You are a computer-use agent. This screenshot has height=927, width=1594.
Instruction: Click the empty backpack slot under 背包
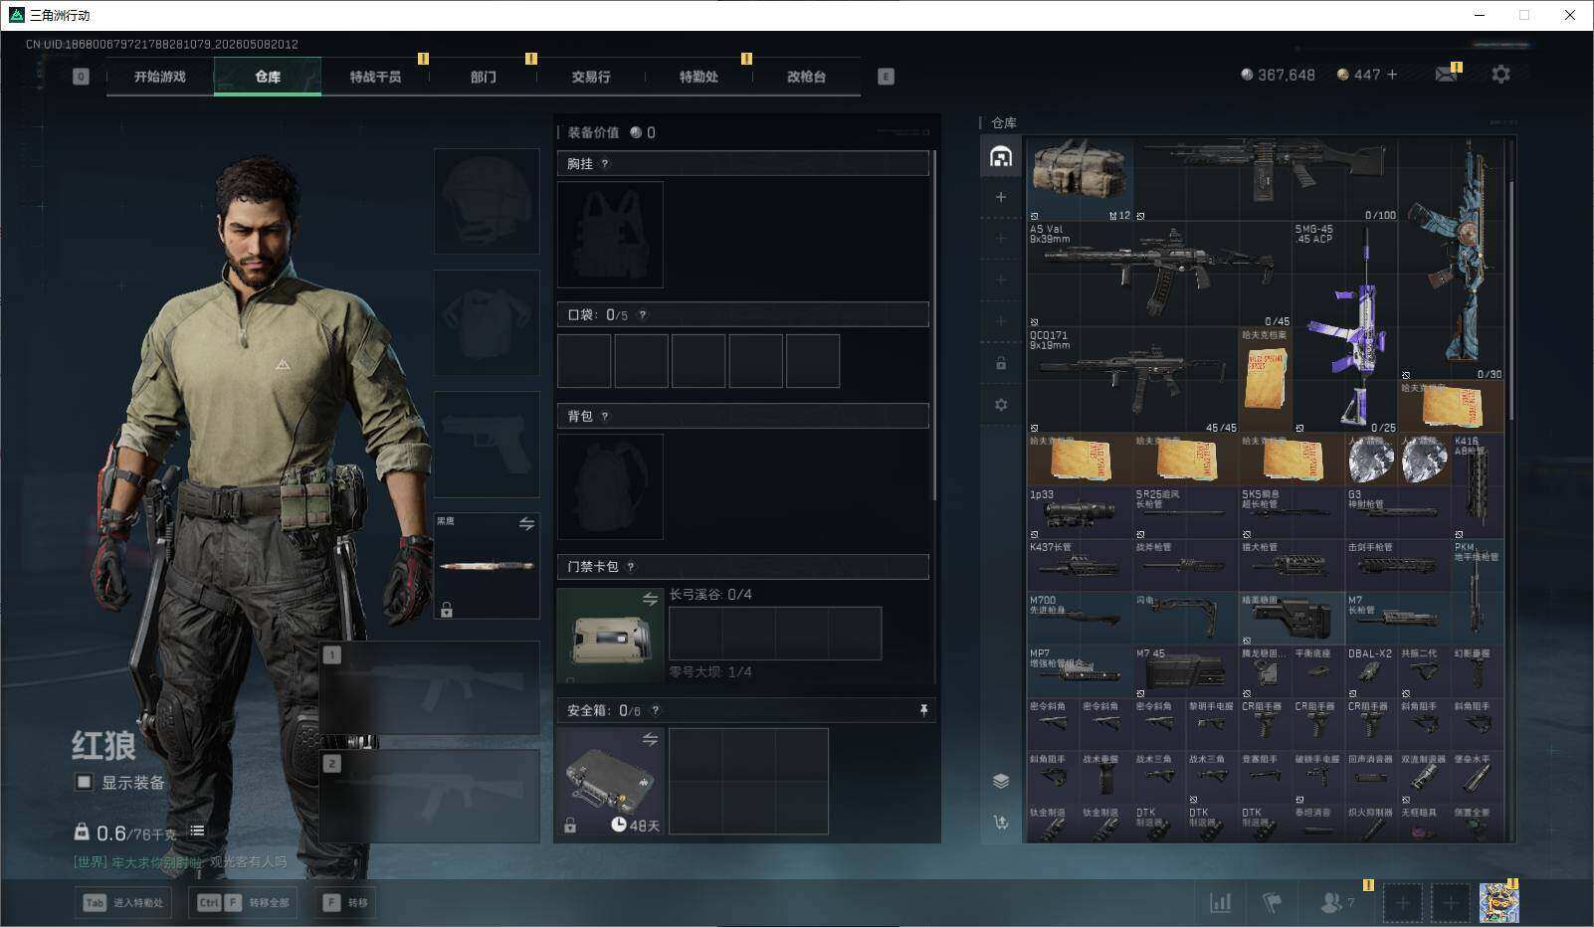tap(610, 486)
